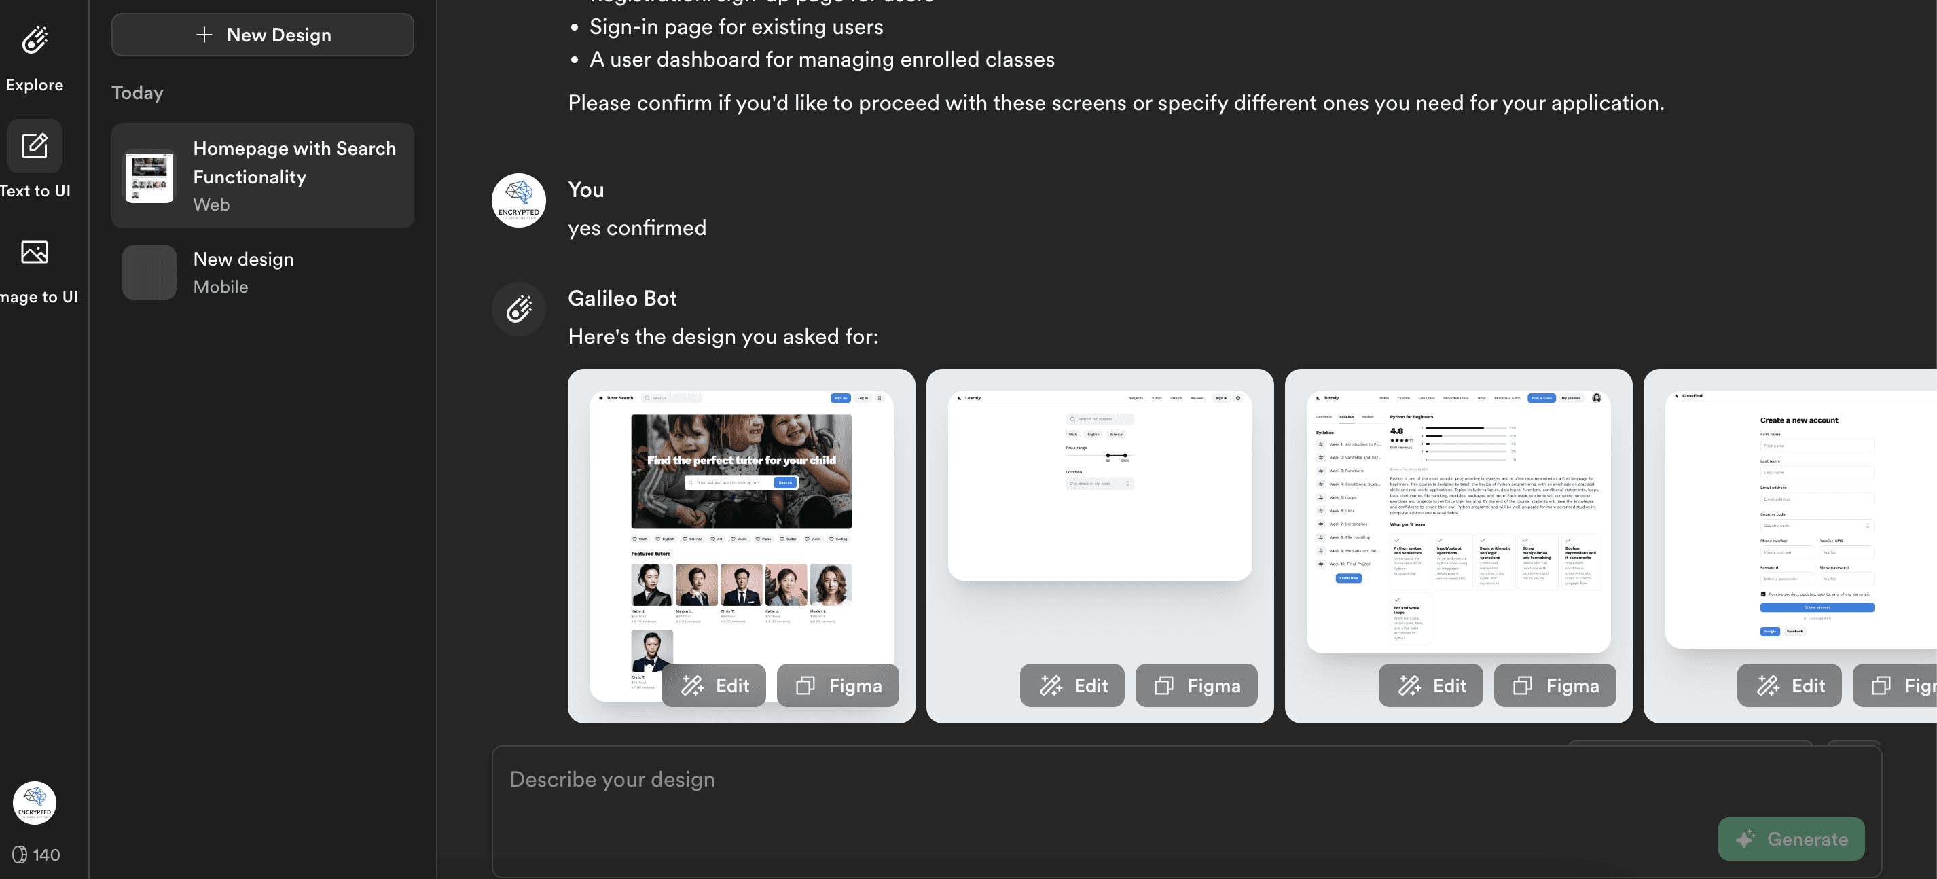
Task: Select the Text to UI icon
Action: (35, 146)
